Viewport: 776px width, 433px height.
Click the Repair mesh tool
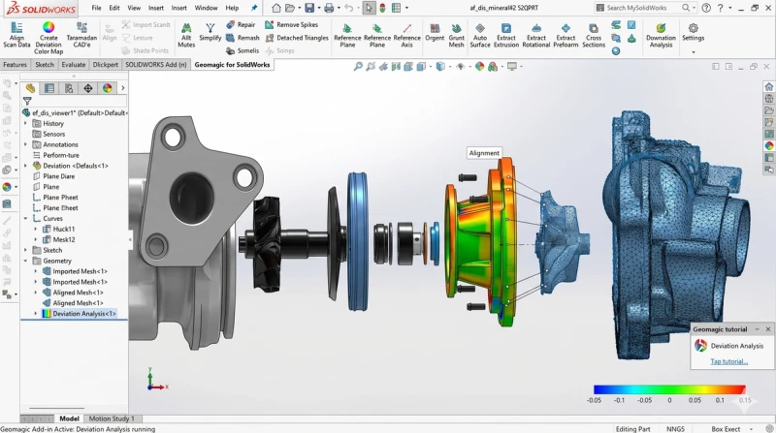[241, 25]
